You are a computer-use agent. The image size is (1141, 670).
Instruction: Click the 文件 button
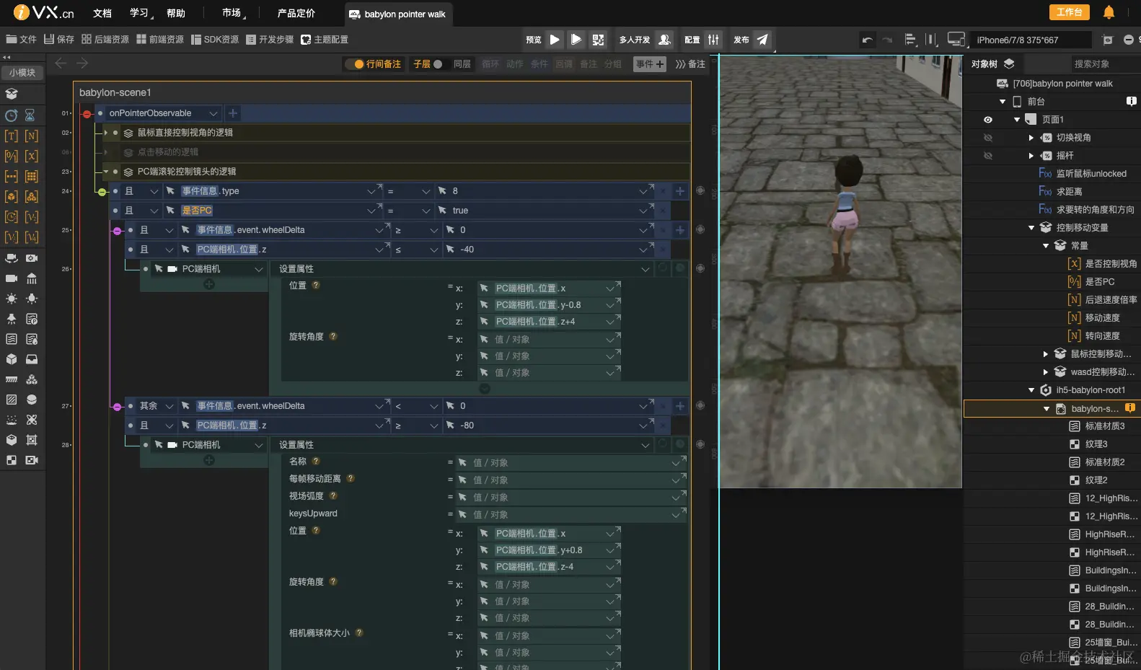(22, 40)
